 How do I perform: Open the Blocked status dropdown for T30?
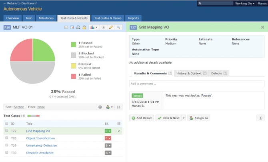pyautogui.click(x=108, y=153)
